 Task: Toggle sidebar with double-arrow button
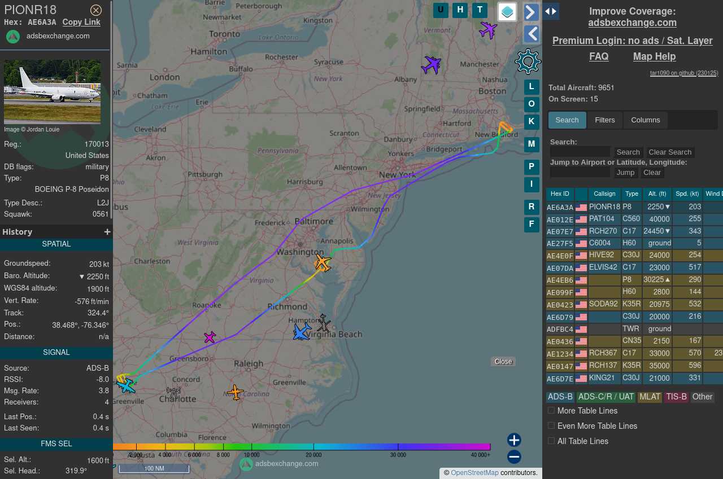pyautogui.click(x=551, y=11)
